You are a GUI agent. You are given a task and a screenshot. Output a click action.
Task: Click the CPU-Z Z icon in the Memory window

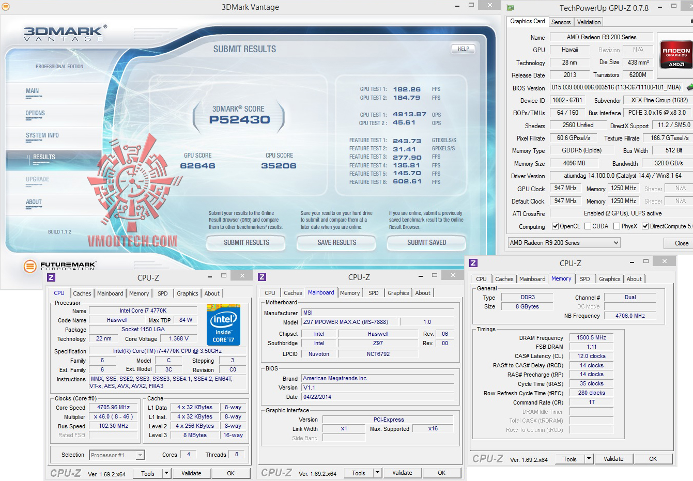pos(473,263)
